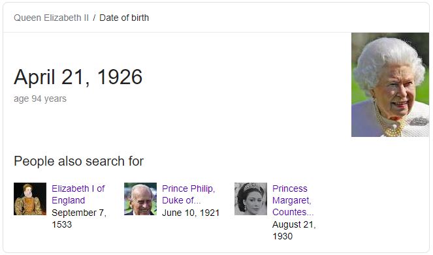Select the Prince Philip photo thumbnail
Screen dimensions: 433x255
click(140, 199)
